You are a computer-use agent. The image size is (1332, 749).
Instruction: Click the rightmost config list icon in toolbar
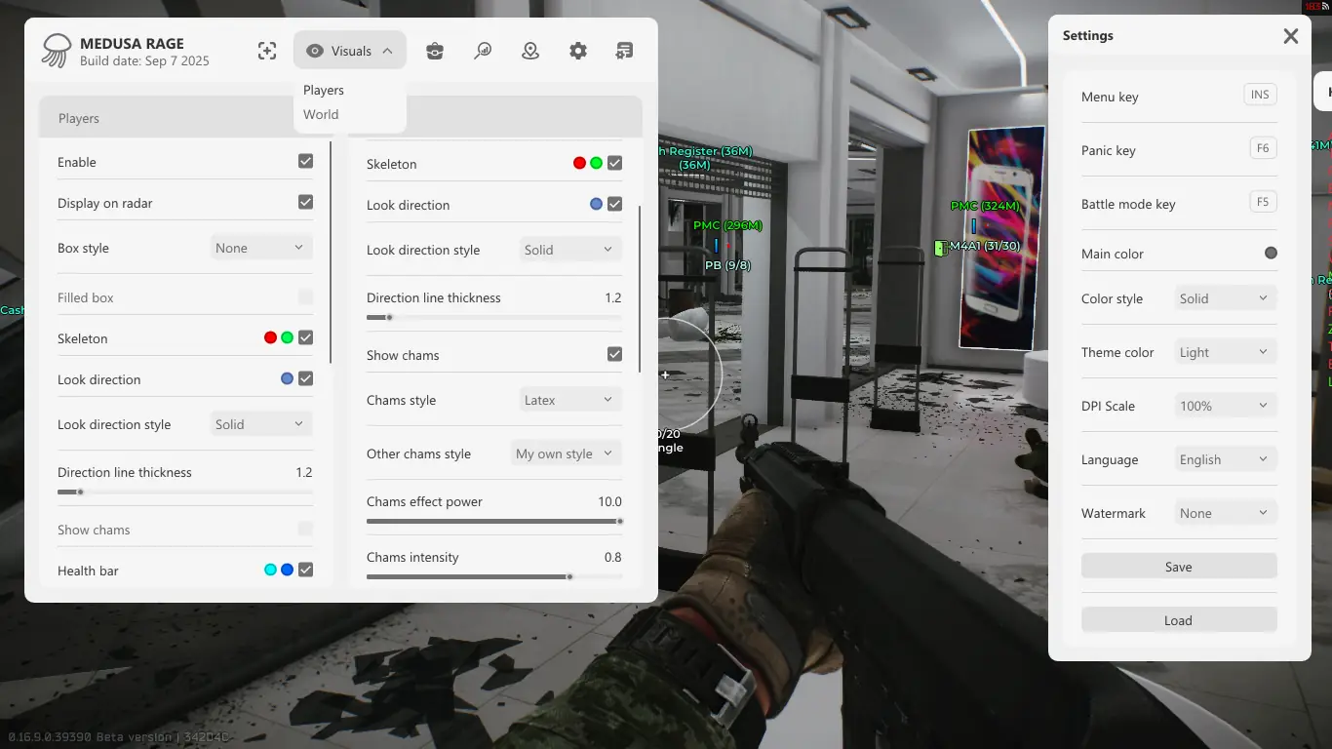(625, 52)
